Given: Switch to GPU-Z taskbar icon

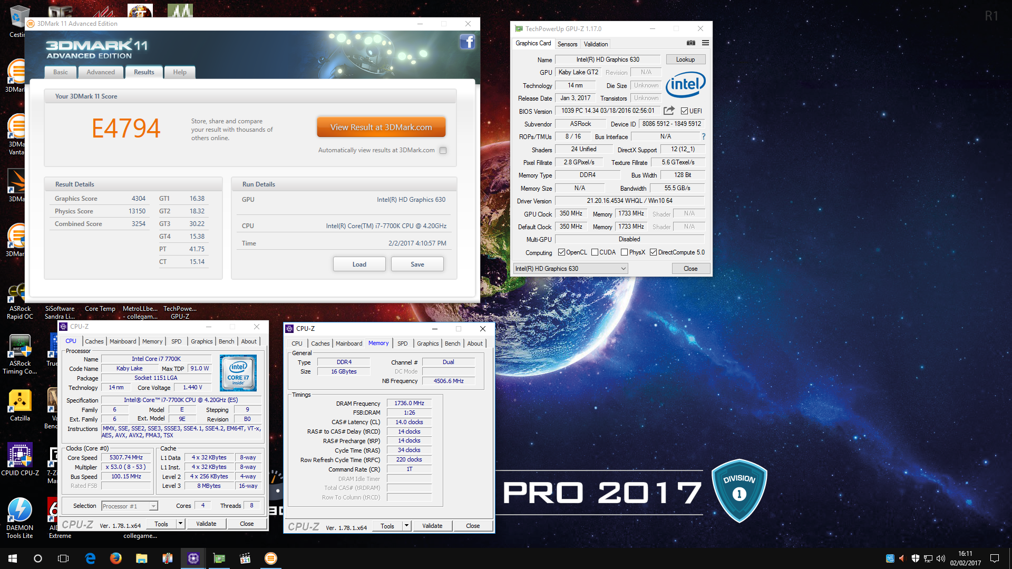Looking at the screenshot, I should (x=219, y=558).
